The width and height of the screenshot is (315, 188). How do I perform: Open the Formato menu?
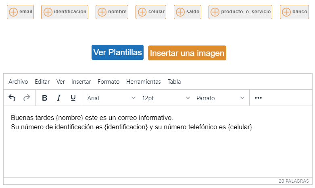click(x=108, y=82)
